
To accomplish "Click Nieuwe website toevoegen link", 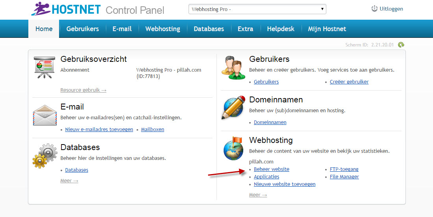I will (x=285, y=184).
